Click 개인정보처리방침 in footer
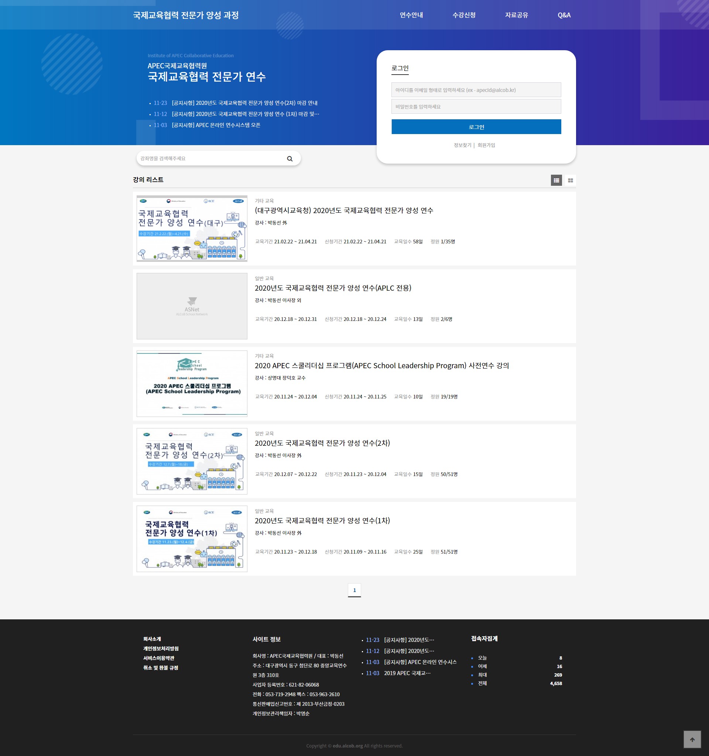This screenshot has height=756, width=709. (x=161, y=649)
